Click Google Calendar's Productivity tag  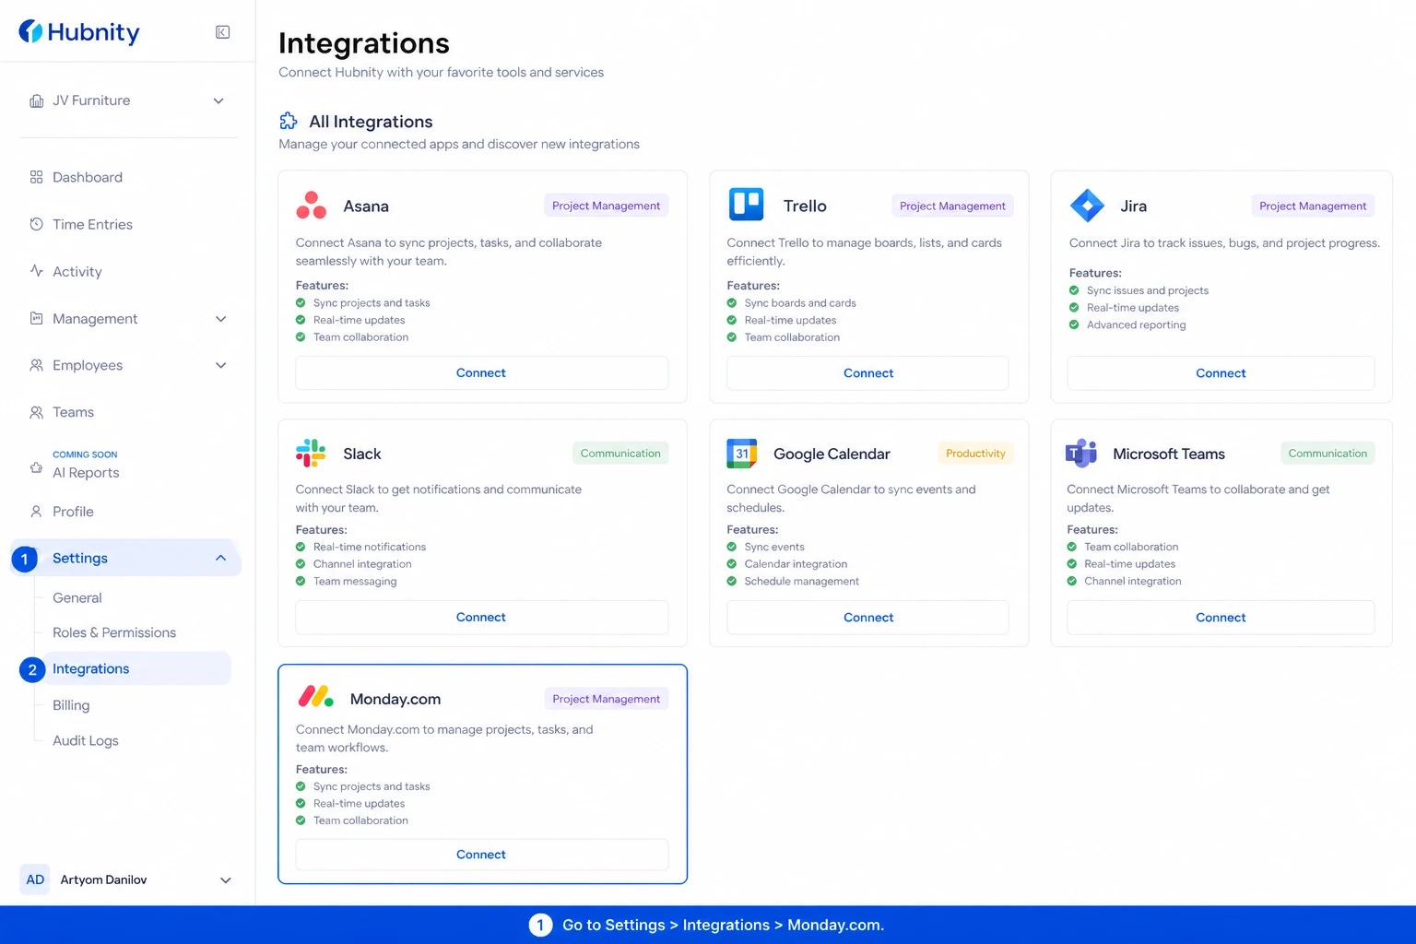coord(975,453)
